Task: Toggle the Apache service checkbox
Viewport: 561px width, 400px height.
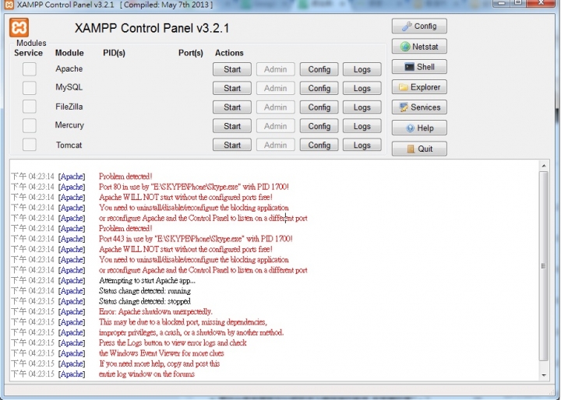Action: [30, 69]
